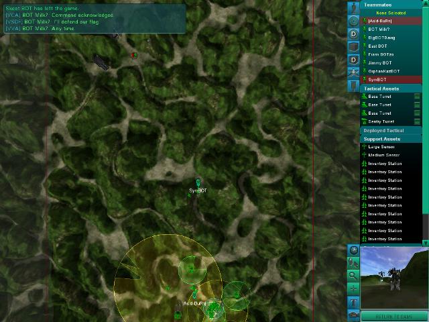Screen dimensions: 429x322
Task: Click chat line 'Command acknowledged'
Action: coord(82,15)
